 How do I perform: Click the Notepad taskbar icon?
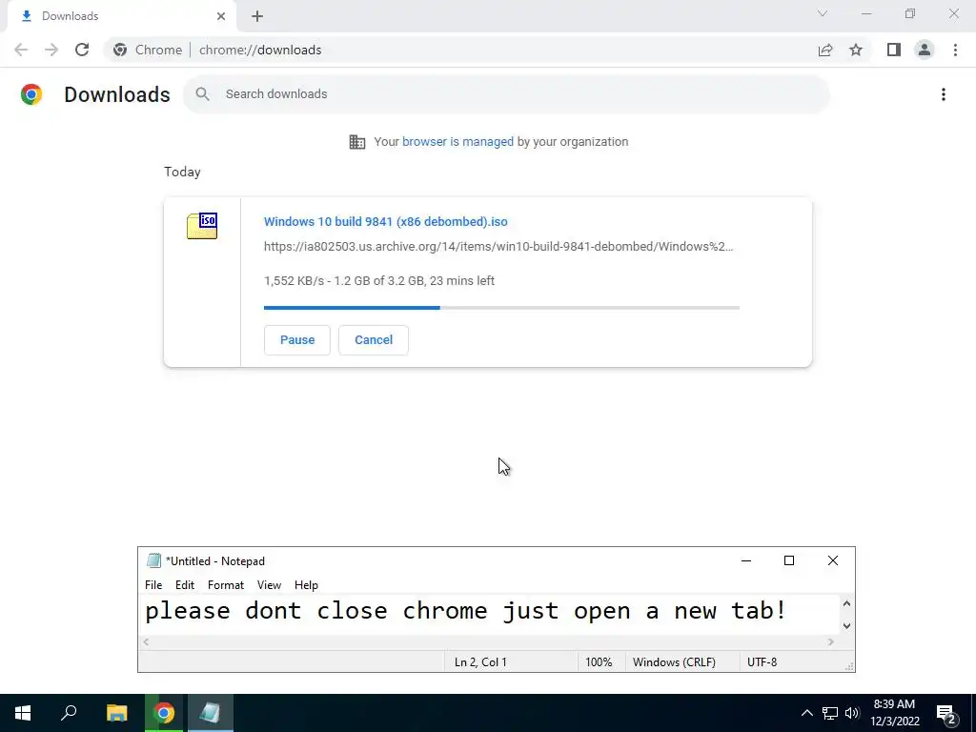coord(210,713)
